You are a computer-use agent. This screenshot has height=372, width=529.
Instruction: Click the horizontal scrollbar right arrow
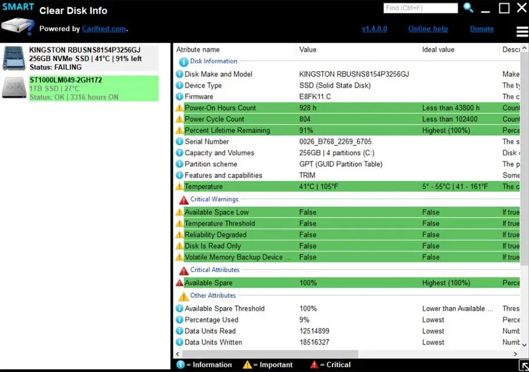click(515, 354)
